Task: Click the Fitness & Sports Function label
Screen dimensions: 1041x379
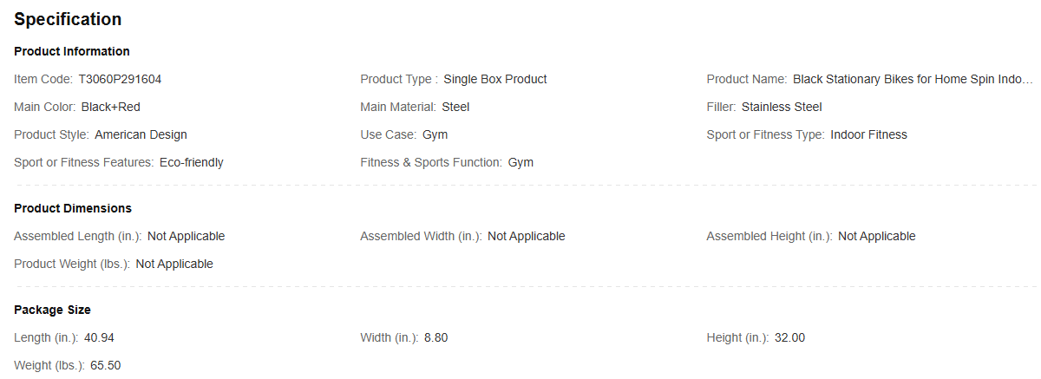Action: [431, 162]
